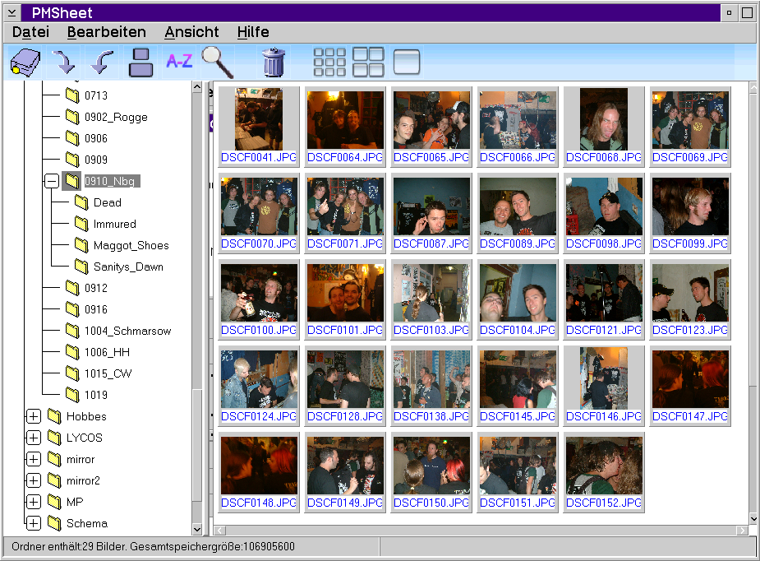Select the Sanitys_Dawn subfolder
This screenshot has width=760, height=561.
(x=128, y=267)
